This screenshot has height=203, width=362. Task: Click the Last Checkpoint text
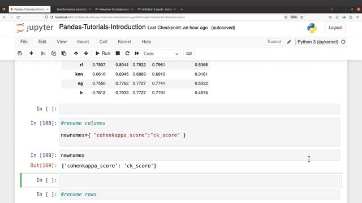(x=178, y=28)
